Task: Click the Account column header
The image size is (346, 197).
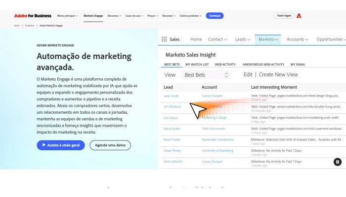Action: click(x=209, y=87)
